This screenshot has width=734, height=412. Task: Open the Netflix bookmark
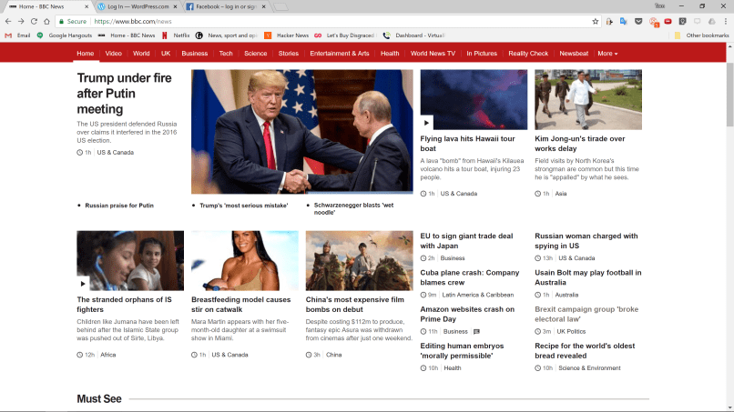tap(176, 35)
